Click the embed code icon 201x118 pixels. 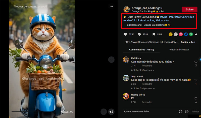[x=176, y=34]
